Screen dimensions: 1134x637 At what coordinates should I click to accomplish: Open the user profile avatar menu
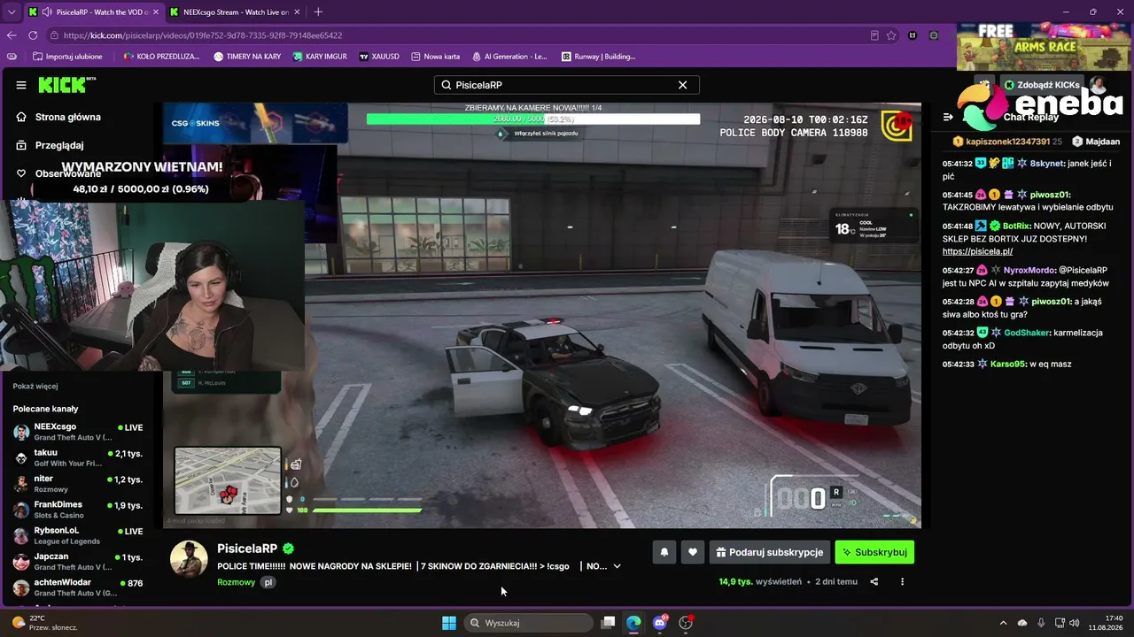tap(1097, 85)
